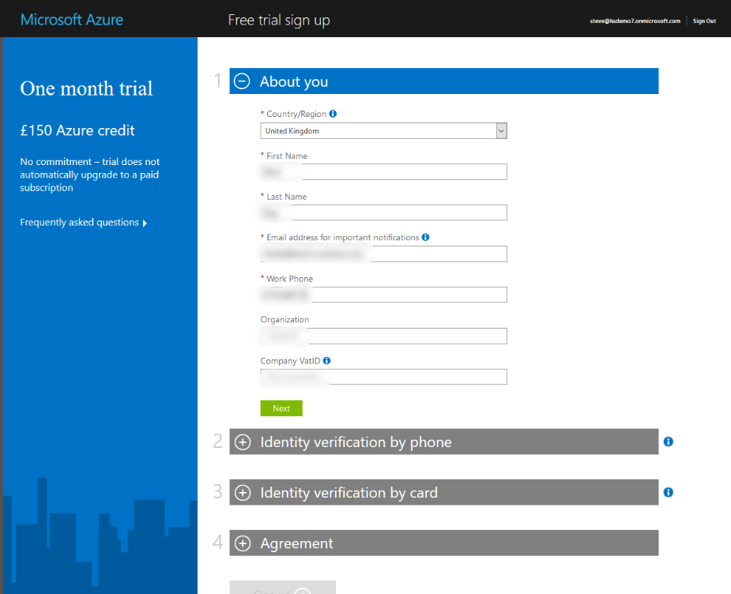Click the £150 Azure credit text
Viewport: 731px width, 594px height.
77,130
